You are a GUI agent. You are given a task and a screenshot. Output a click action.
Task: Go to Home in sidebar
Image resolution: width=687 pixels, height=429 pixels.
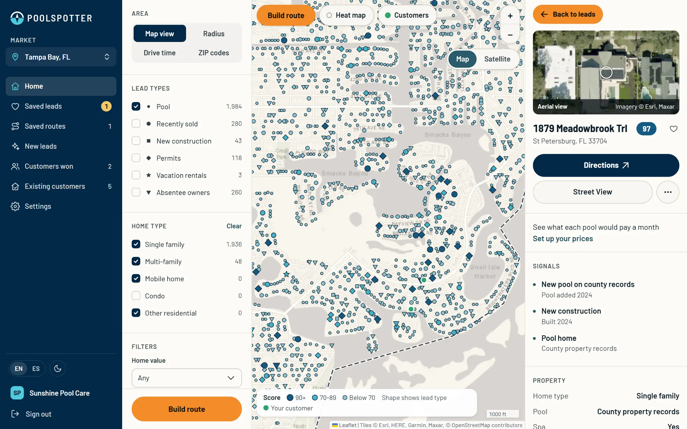[61, 86]
